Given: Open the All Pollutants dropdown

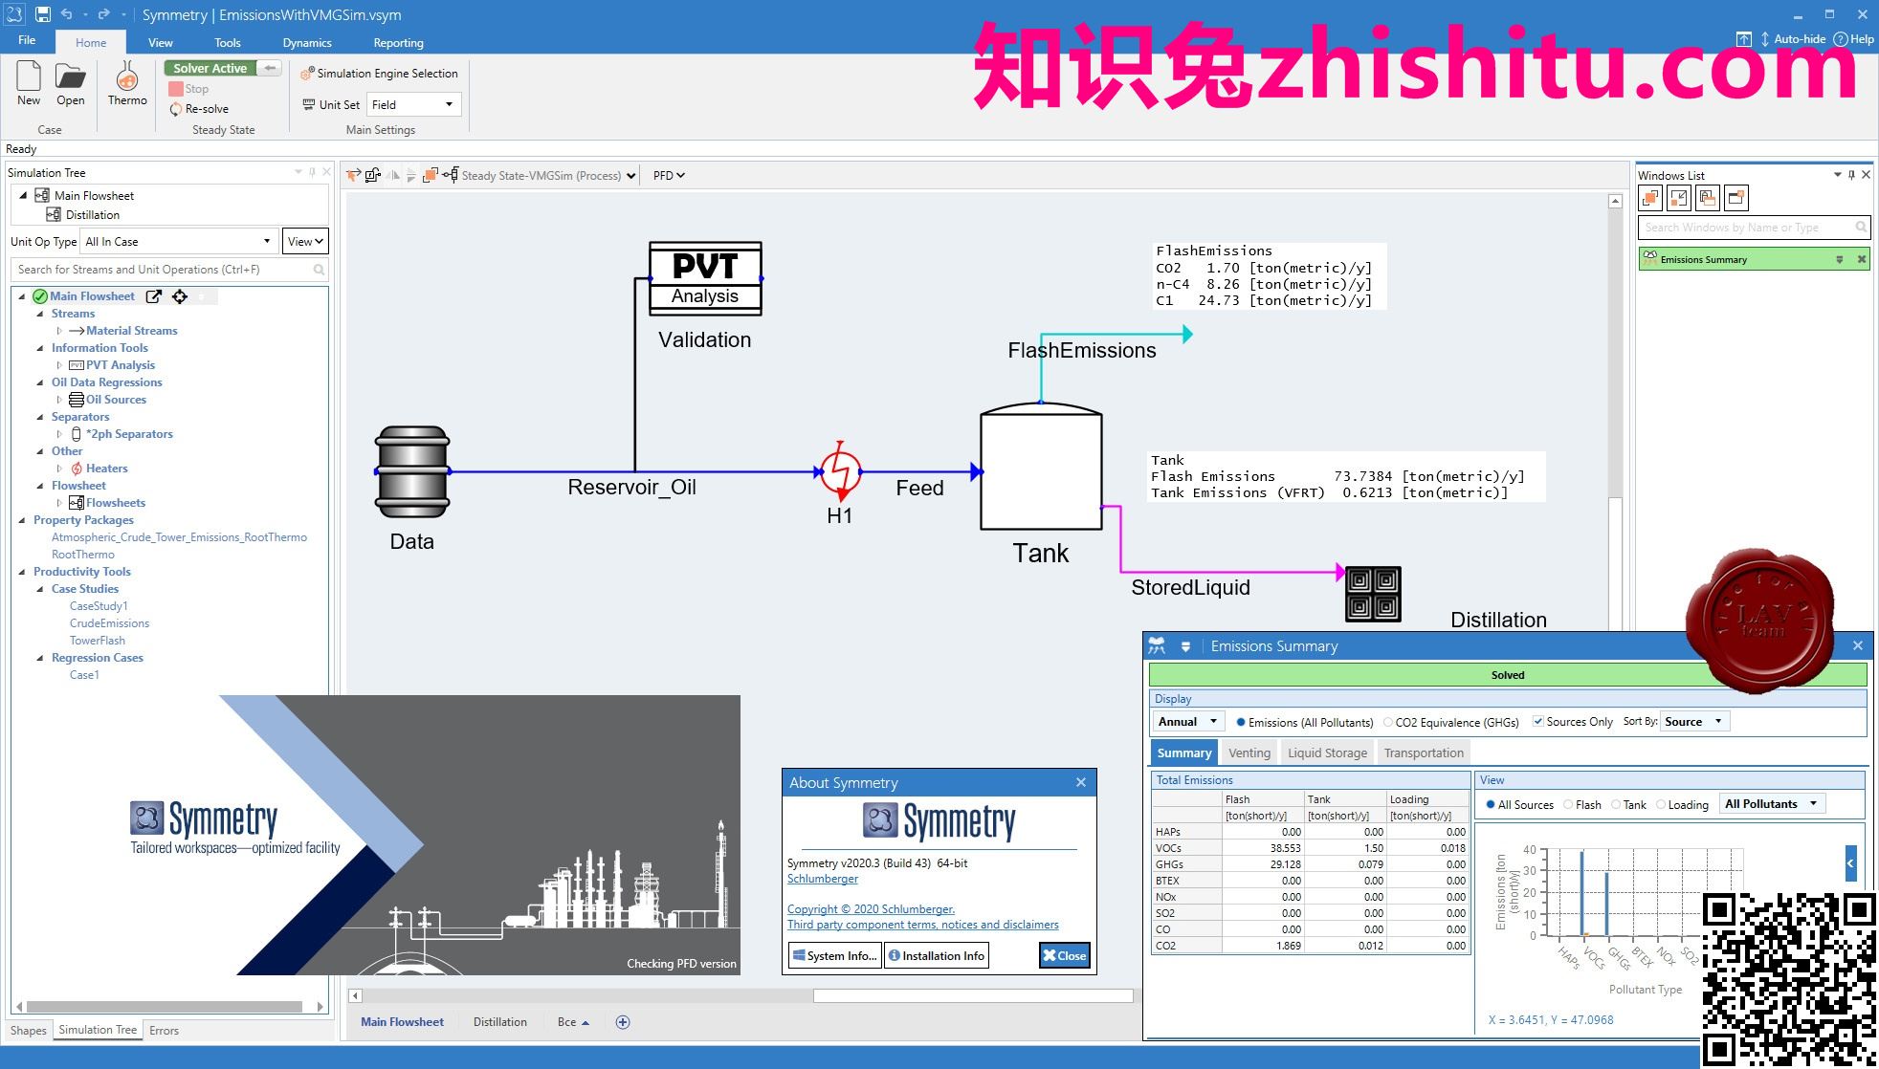Looking at the screenshot, I should pos(1772,804).
